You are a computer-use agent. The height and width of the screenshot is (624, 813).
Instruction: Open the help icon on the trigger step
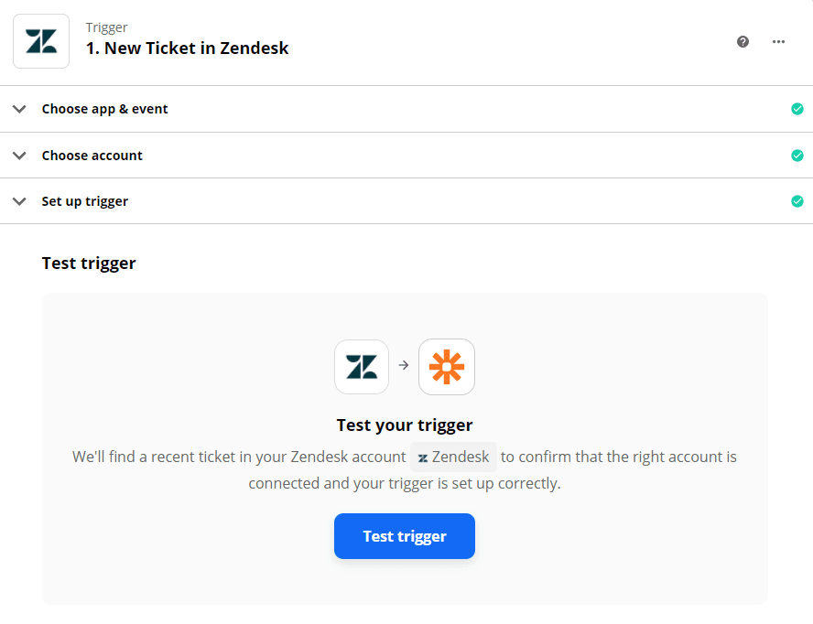click(743, 41)
